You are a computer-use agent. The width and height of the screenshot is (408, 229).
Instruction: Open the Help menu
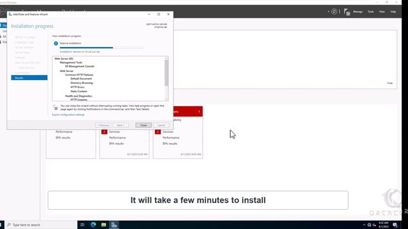tap(393, 11)
